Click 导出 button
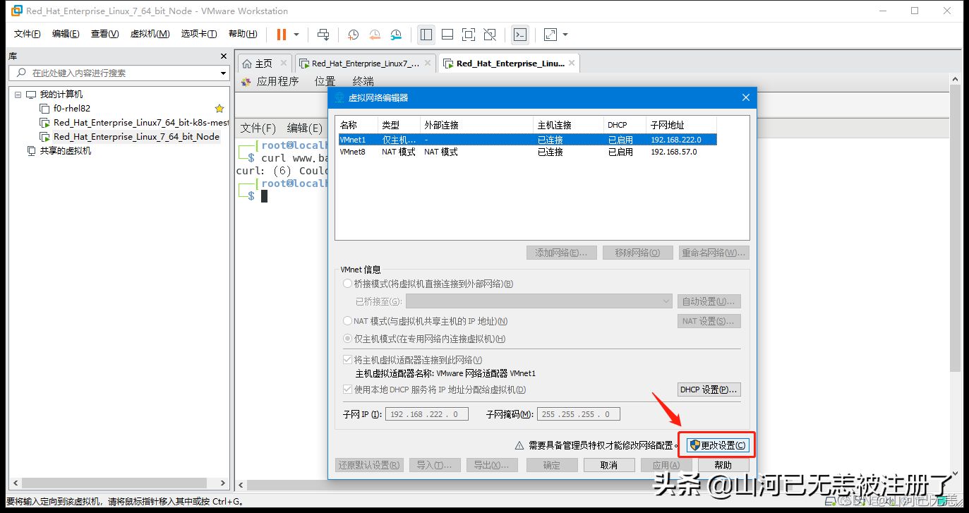This screenshot has width=969, height=513. (x=492, y=465)
